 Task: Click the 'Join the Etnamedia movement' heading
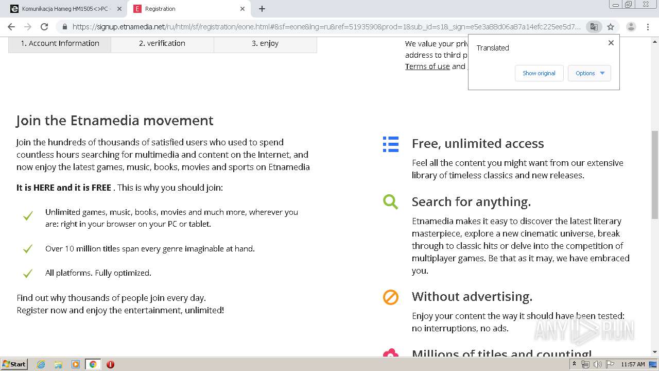[x=115, y=121]
